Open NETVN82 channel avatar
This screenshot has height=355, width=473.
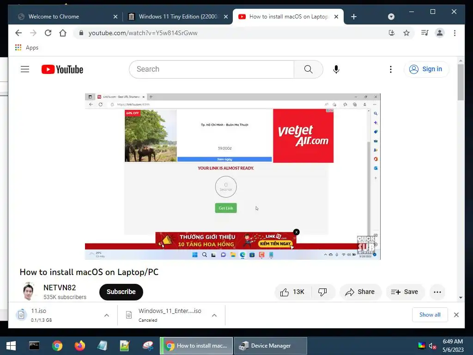pyautogui.click(x=29, y=292)
